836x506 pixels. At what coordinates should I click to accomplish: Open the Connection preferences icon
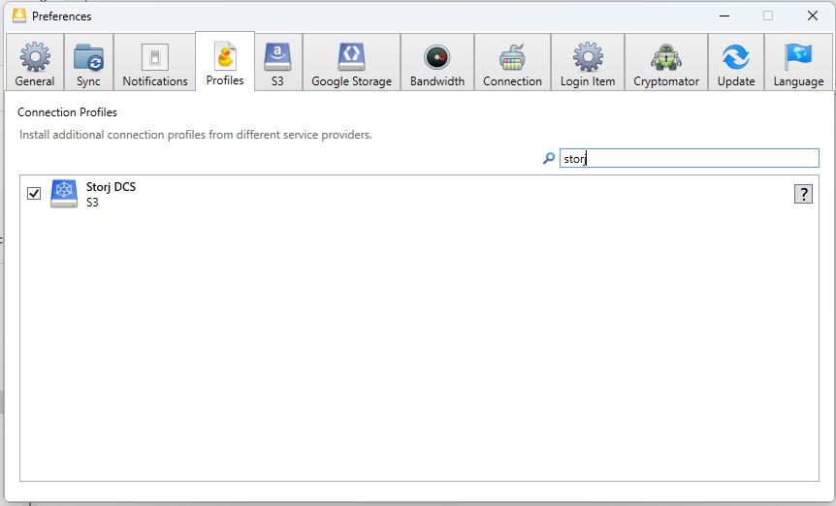coord(512,57)
